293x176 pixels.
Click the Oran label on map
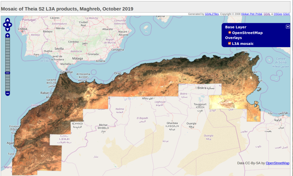118,73
